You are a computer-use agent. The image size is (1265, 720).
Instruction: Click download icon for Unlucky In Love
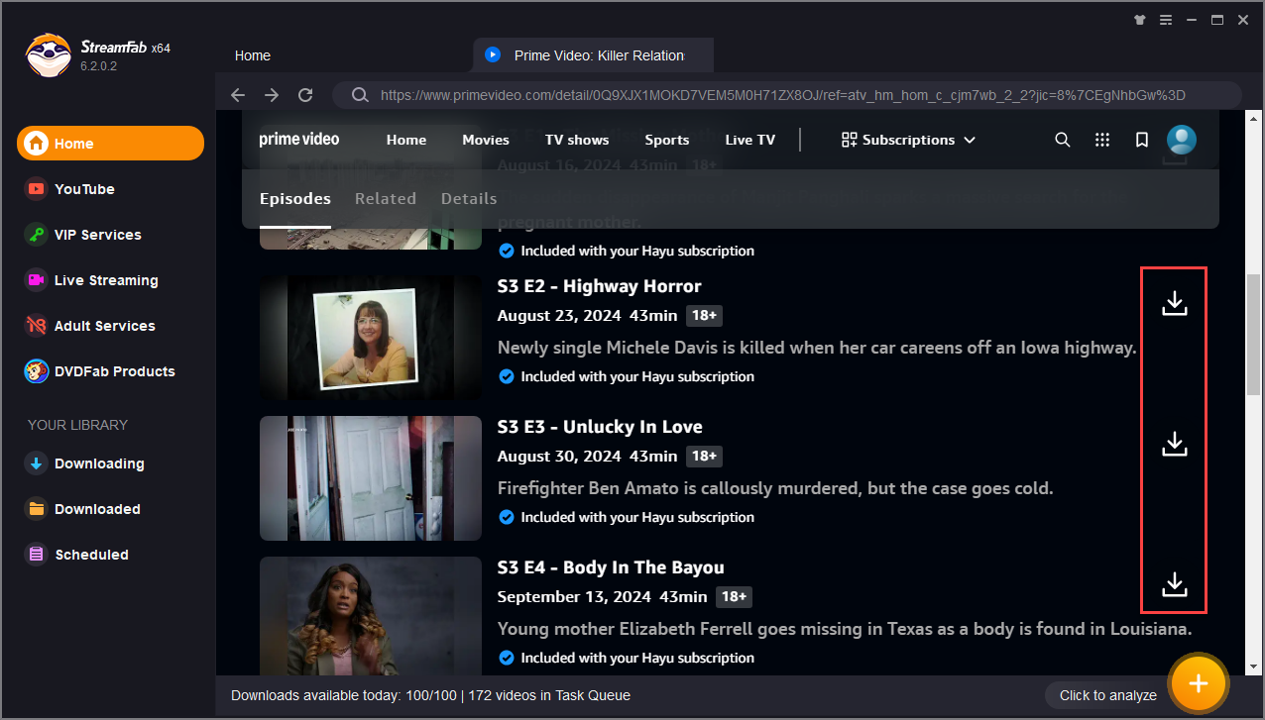click(1174, 444)
